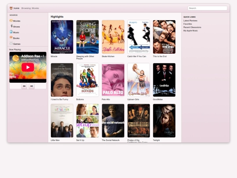This screenshot has height=178, width=237.
Task: Click the Bottoms title text
Action: pyautogui.click(x=80, y=99)
